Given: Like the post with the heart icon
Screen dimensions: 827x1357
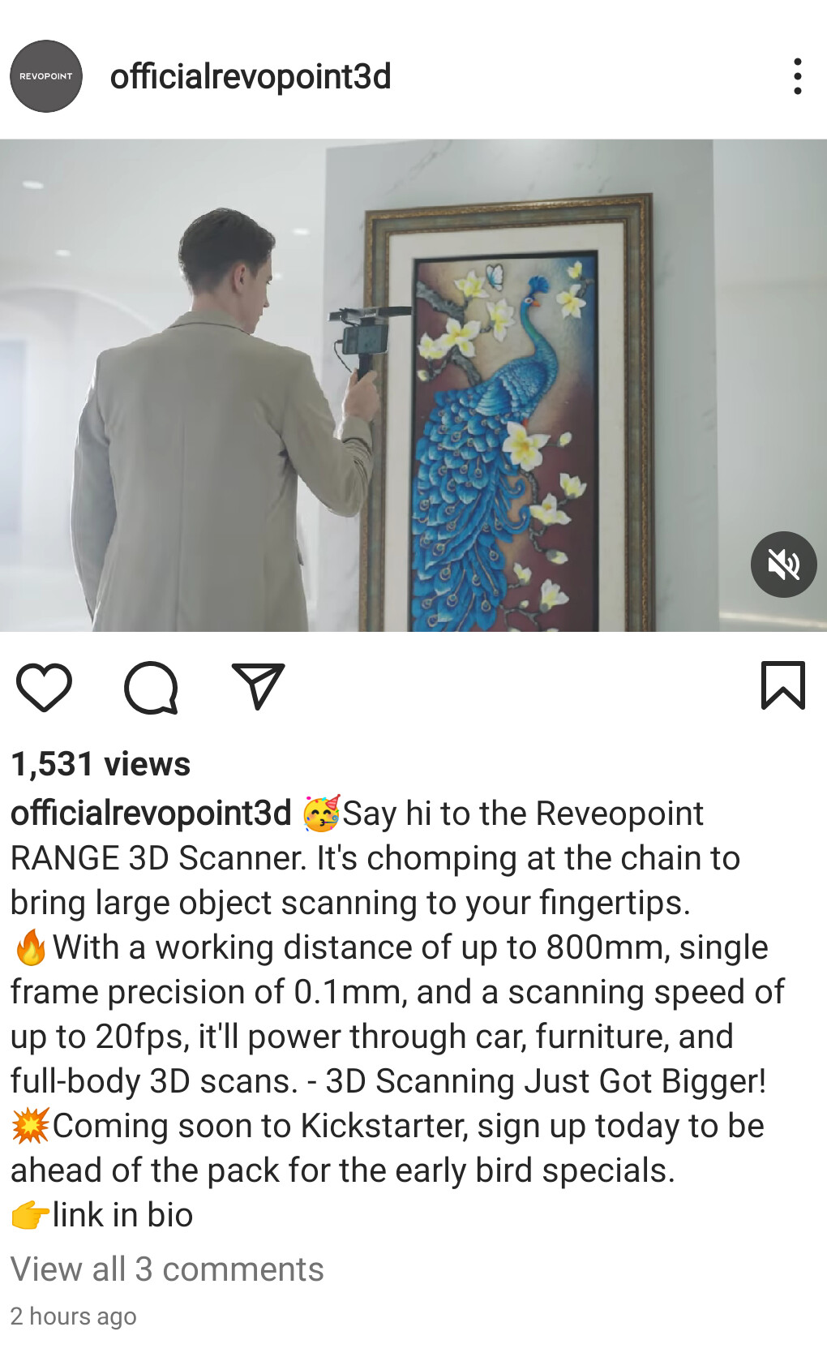Looking at the screenshot, I should tap(45, 687).
